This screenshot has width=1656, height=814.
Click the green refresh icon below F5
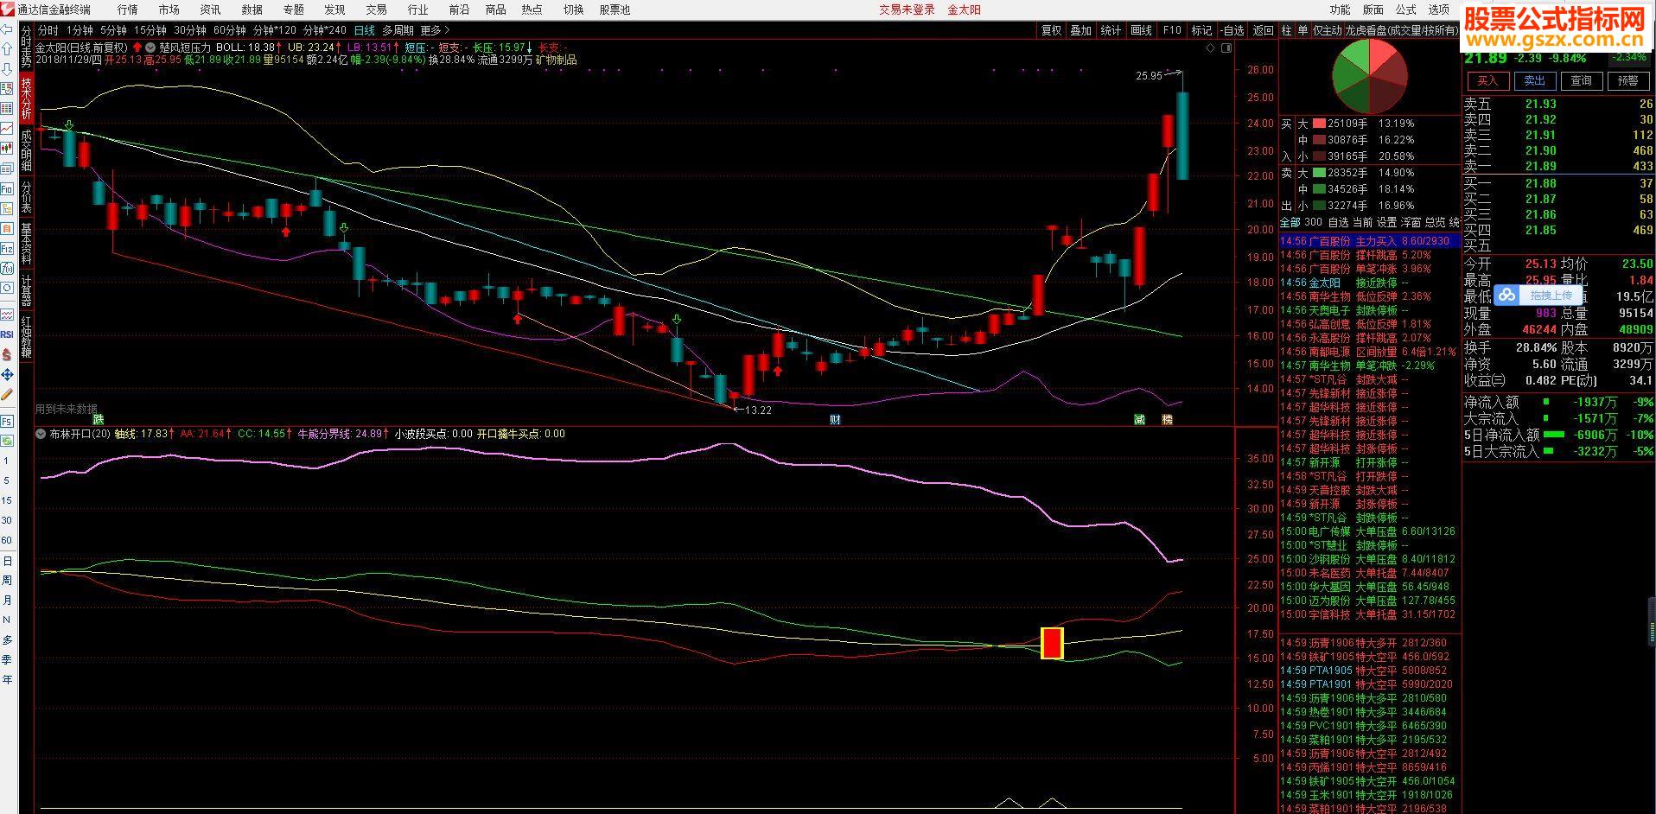(7, 441)
